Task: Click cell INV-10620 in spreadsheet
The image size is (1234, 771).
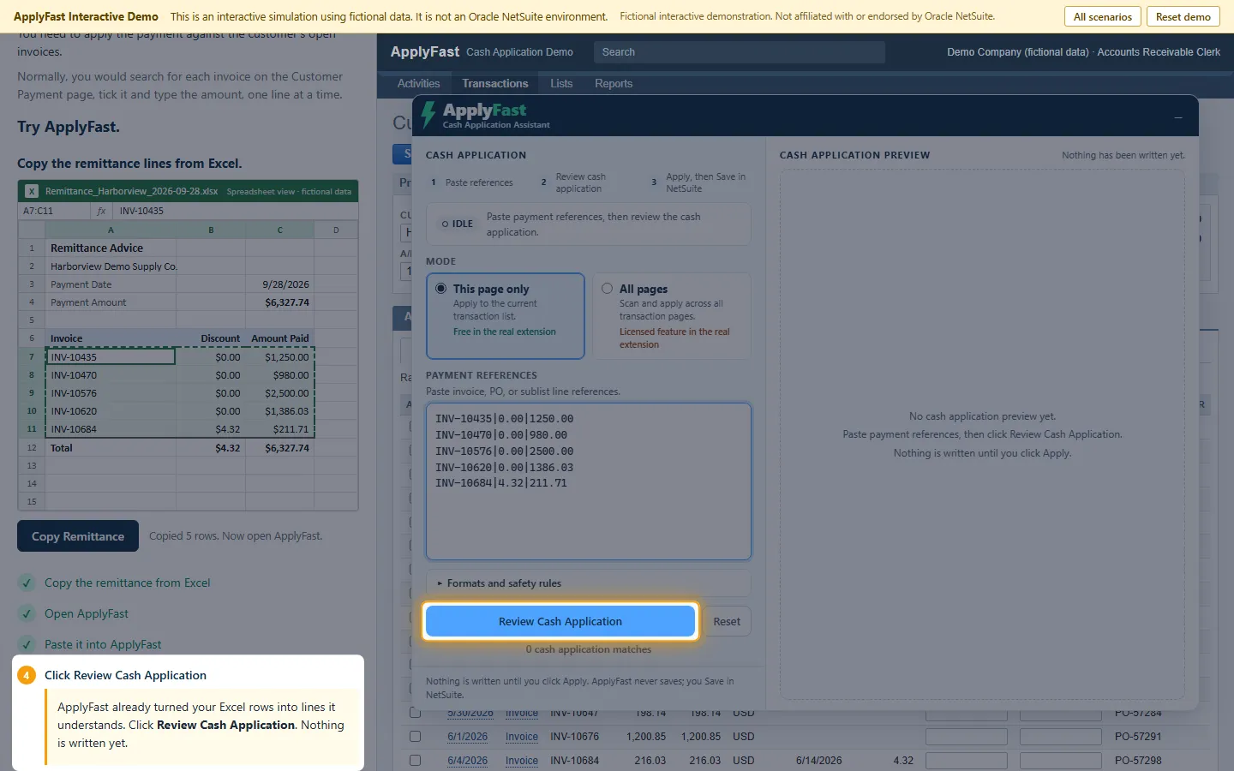Action: 111,411
